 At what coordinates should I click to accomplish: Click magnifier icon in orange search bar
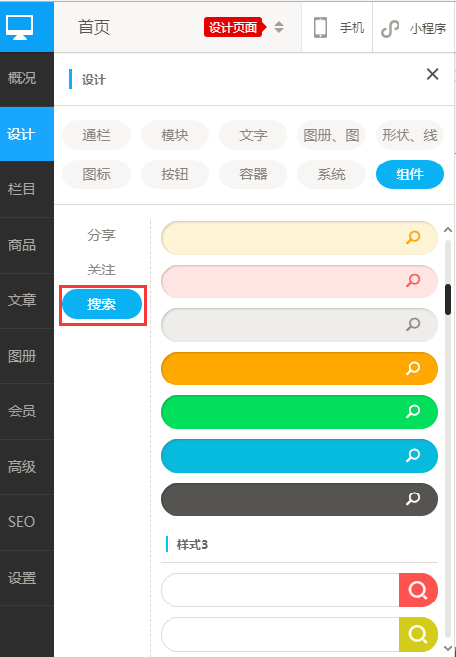(413, 368)
